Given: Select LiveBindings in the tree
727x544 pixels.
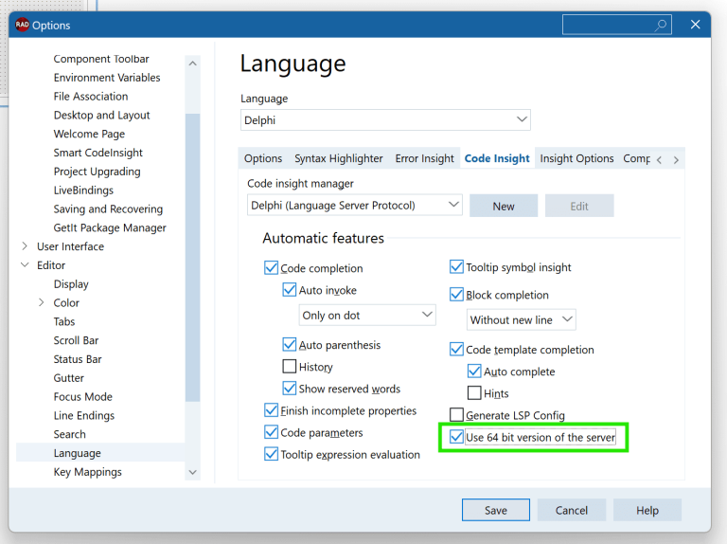Looking at the screenshot, I should 83,190.
